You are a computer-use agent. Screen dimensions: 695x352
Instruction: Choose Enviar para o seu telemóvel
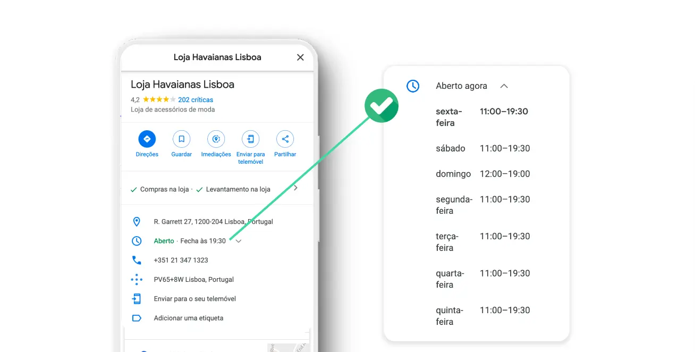[194, 299]
